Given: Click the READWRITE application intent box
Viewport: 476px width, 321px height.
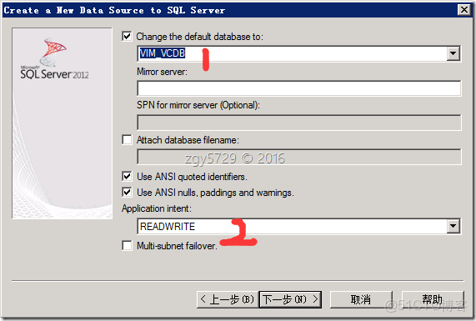Looking at the screenshot, I should [x=298, y=226].
